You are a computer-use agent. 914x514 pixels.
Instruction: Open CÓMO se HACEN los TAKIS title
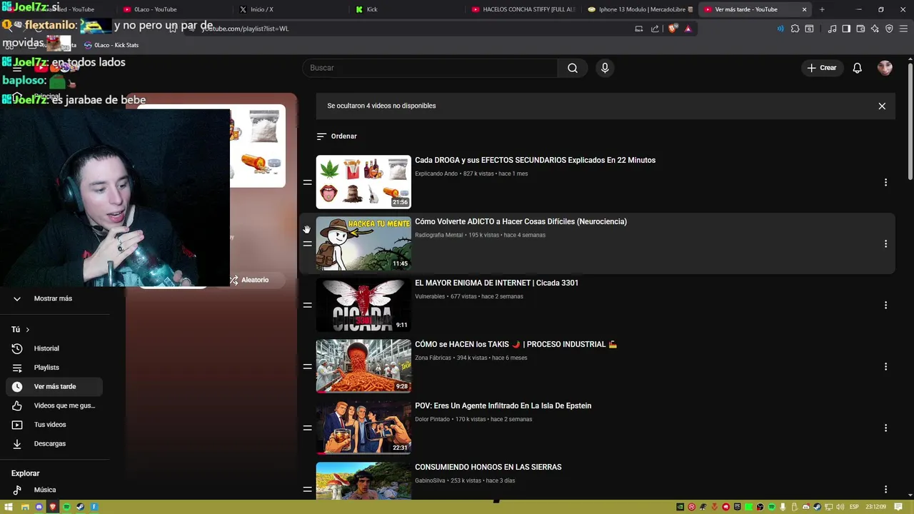516,344
